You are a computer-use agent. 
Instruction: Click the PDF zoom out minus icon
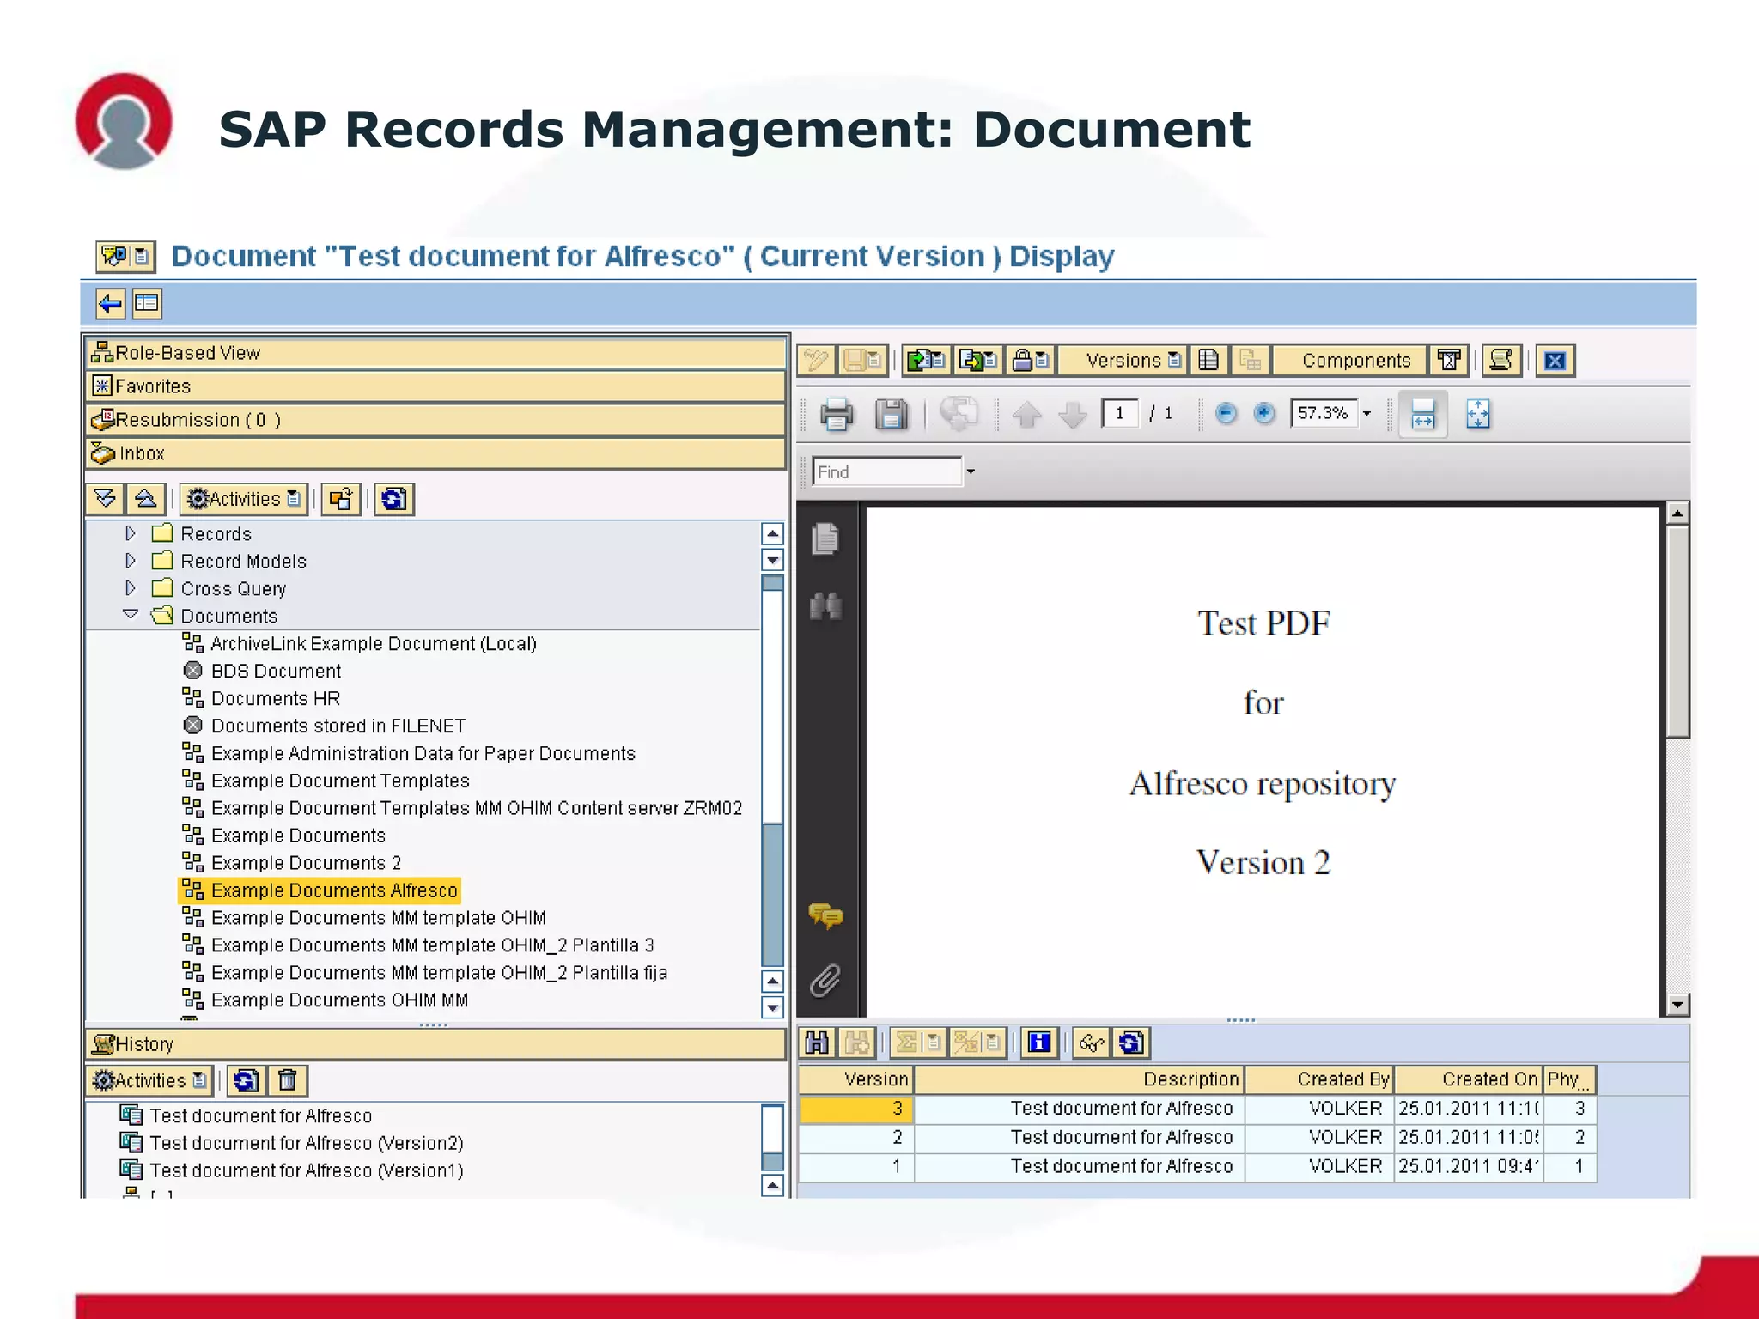point(1226,414)
